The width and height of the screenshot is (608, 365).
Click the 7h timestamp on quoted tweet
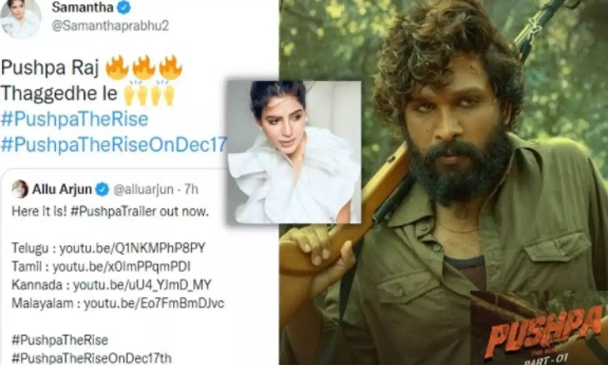[x=191, y=189]
